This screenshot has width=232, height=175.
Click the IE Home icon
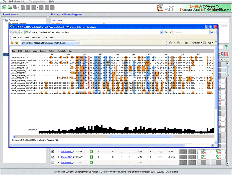pyautogui.click(x=171, y=43)
